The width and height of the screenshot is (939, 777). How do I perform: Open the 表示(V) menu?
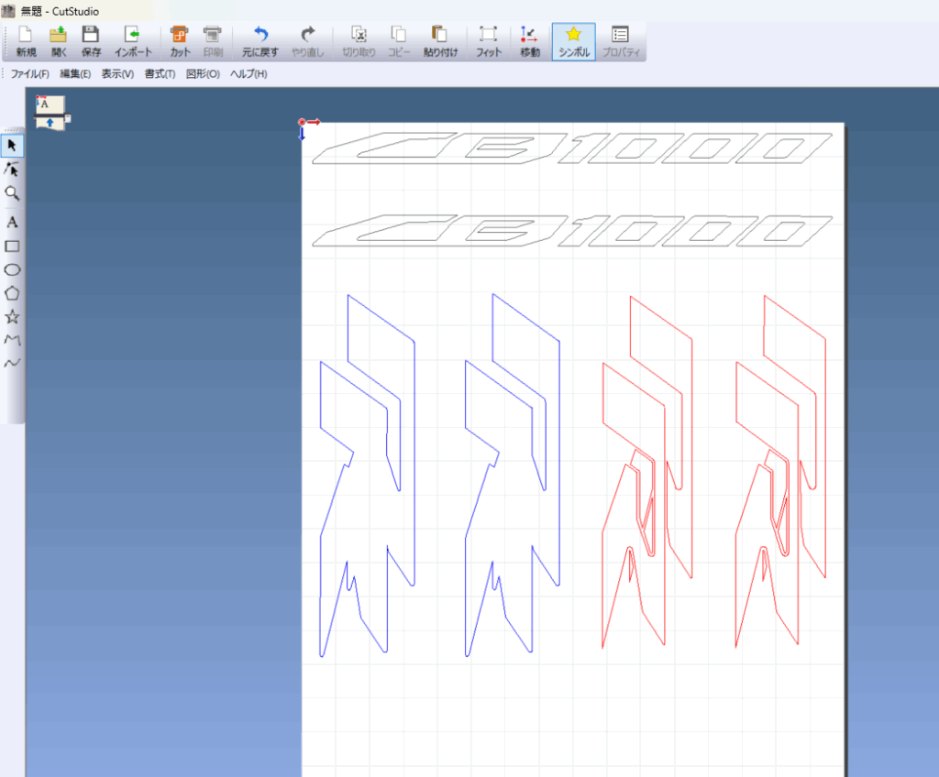point(117,74)
